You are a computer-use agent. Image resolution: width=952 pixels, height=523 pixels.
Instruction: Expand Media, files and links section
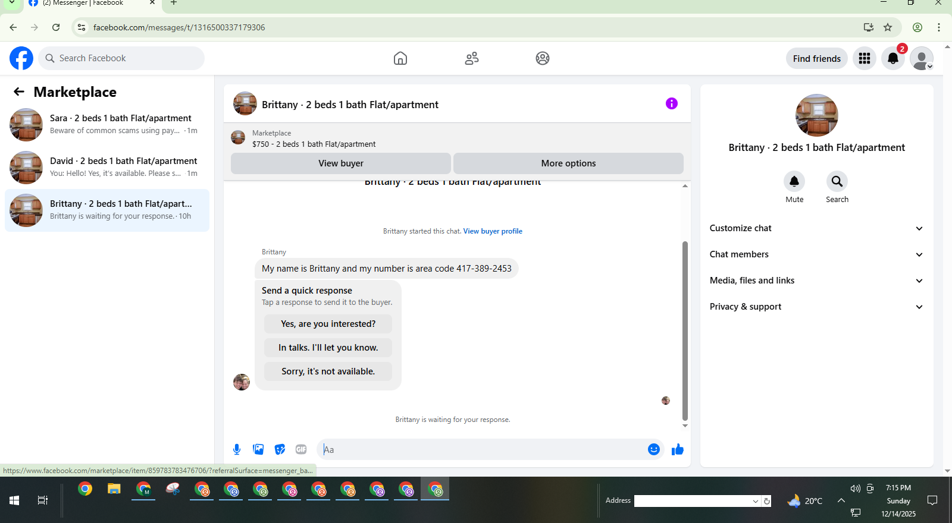816,281
